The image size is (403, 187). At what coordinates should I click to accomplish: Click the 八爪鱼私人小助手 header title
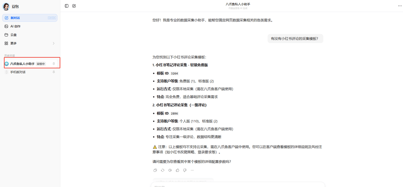coord(238,4)
